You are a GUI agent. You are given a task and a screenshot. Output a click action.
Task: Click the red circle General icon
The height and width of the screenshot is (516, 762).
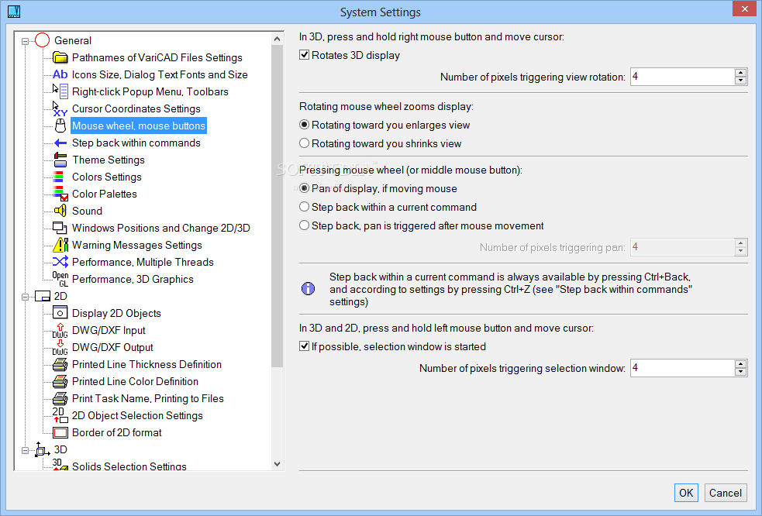coord(43,40)
